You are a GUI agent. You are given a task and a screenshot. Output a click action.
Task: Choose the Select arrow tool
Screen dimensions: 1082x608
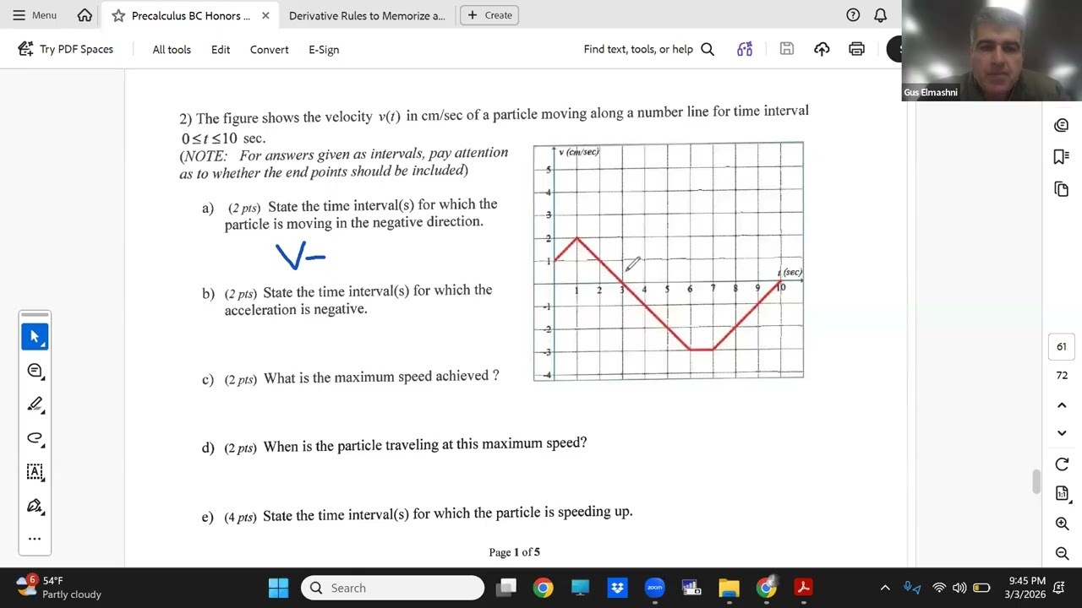(x=35, y=336)
